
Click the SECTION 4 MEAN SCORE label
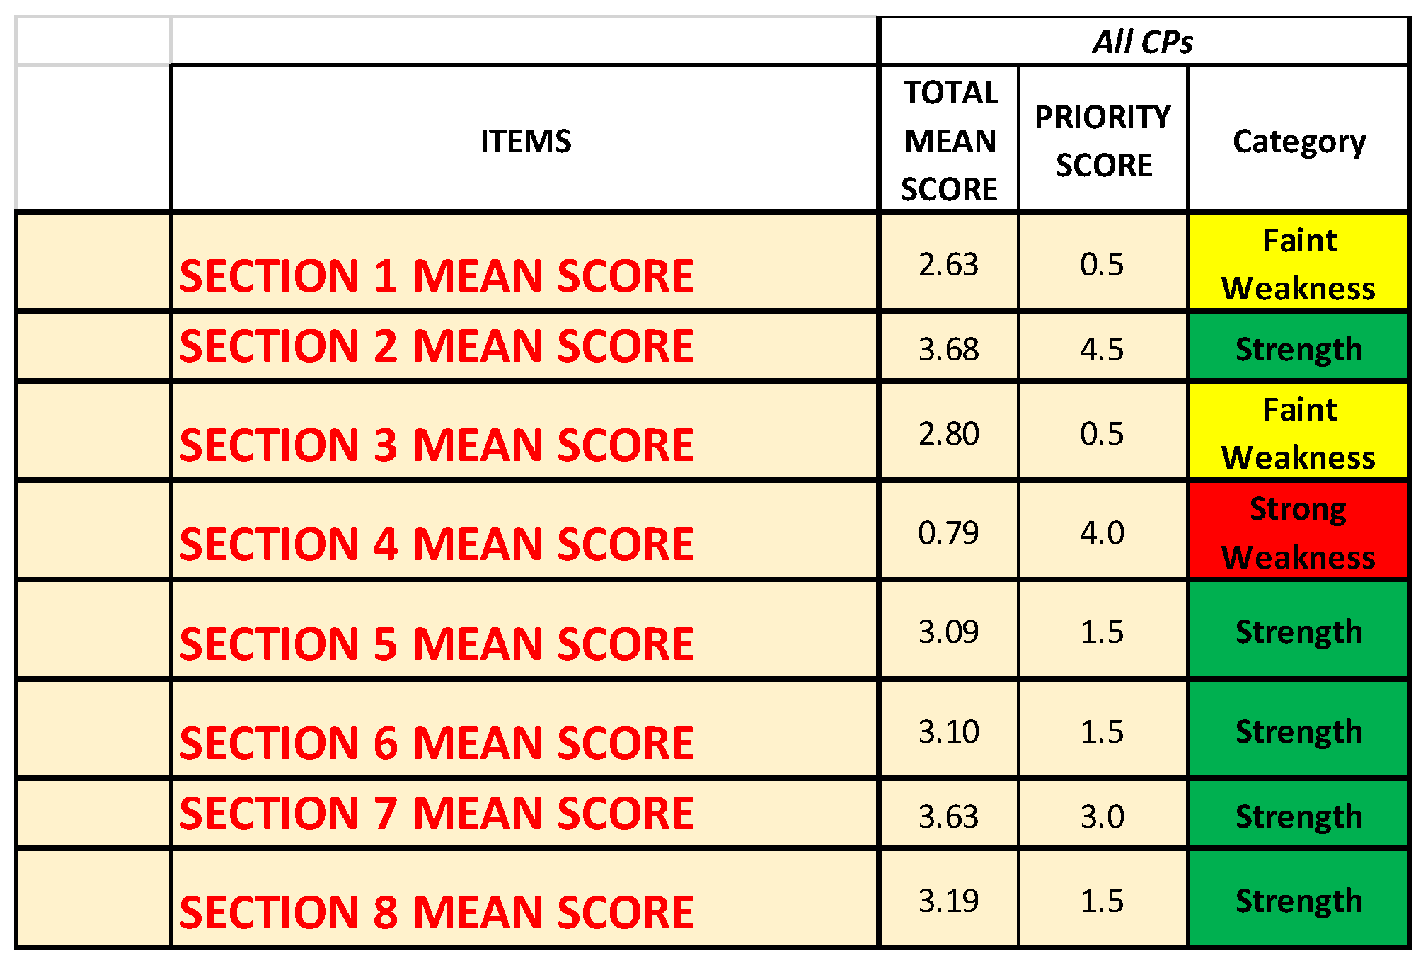point(437,544)
